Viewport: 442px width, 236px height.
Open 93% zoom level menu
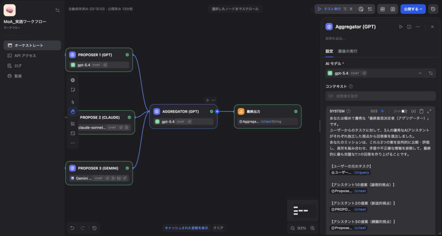pos(302,228)
